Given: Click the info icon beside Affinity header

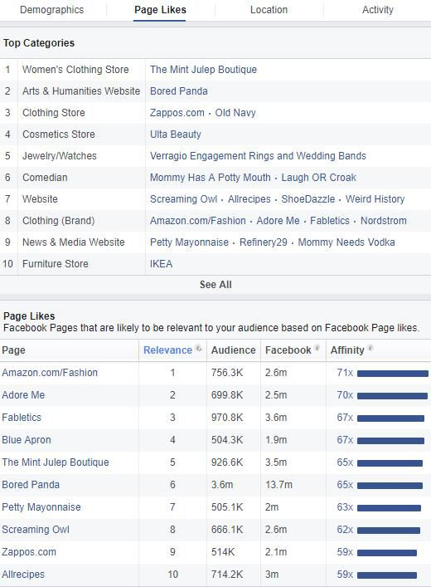Looking at the screenshot, I should point(370,348).
